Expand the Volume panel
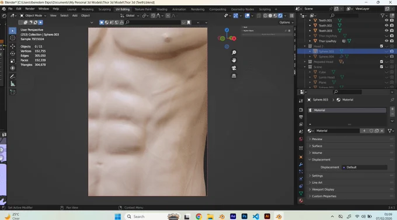 tap(317, 153)
